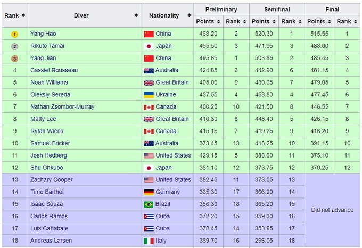The width and height of the screenshot is (362, 248).
Task: Open the Ukraine nationality link
Action: point(167,95)
